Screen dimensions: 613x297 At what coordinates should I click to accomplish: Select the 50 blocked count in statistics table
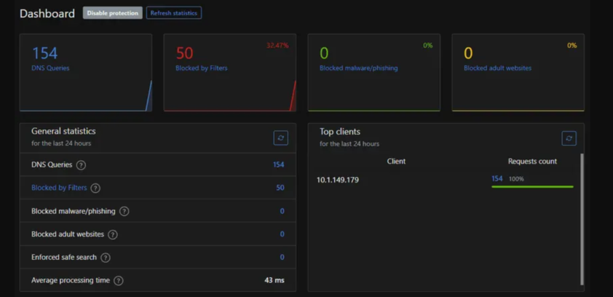click(280, 188)
